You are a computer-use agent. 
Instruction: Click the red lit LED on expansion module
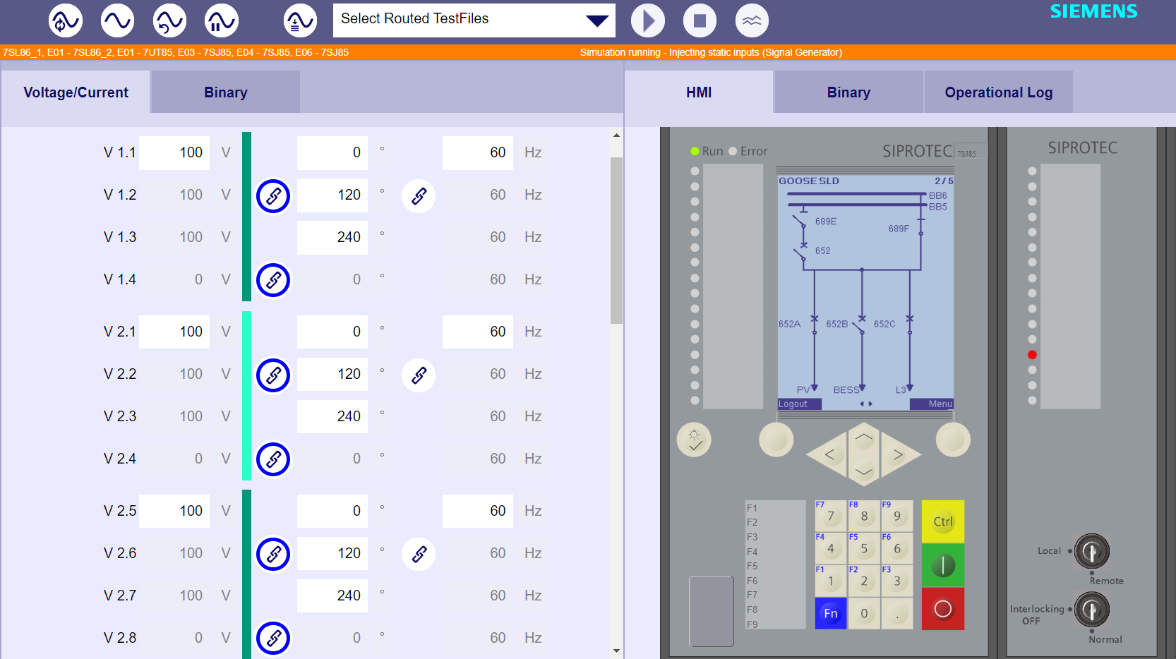(1032, 355)
